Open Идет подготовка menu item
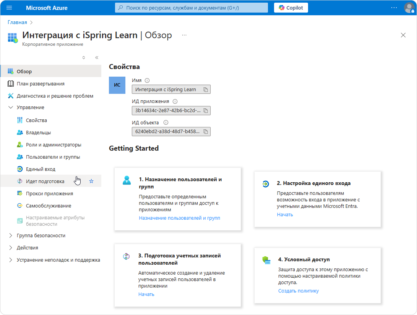417x315 pixels. (x=51, y=181)
